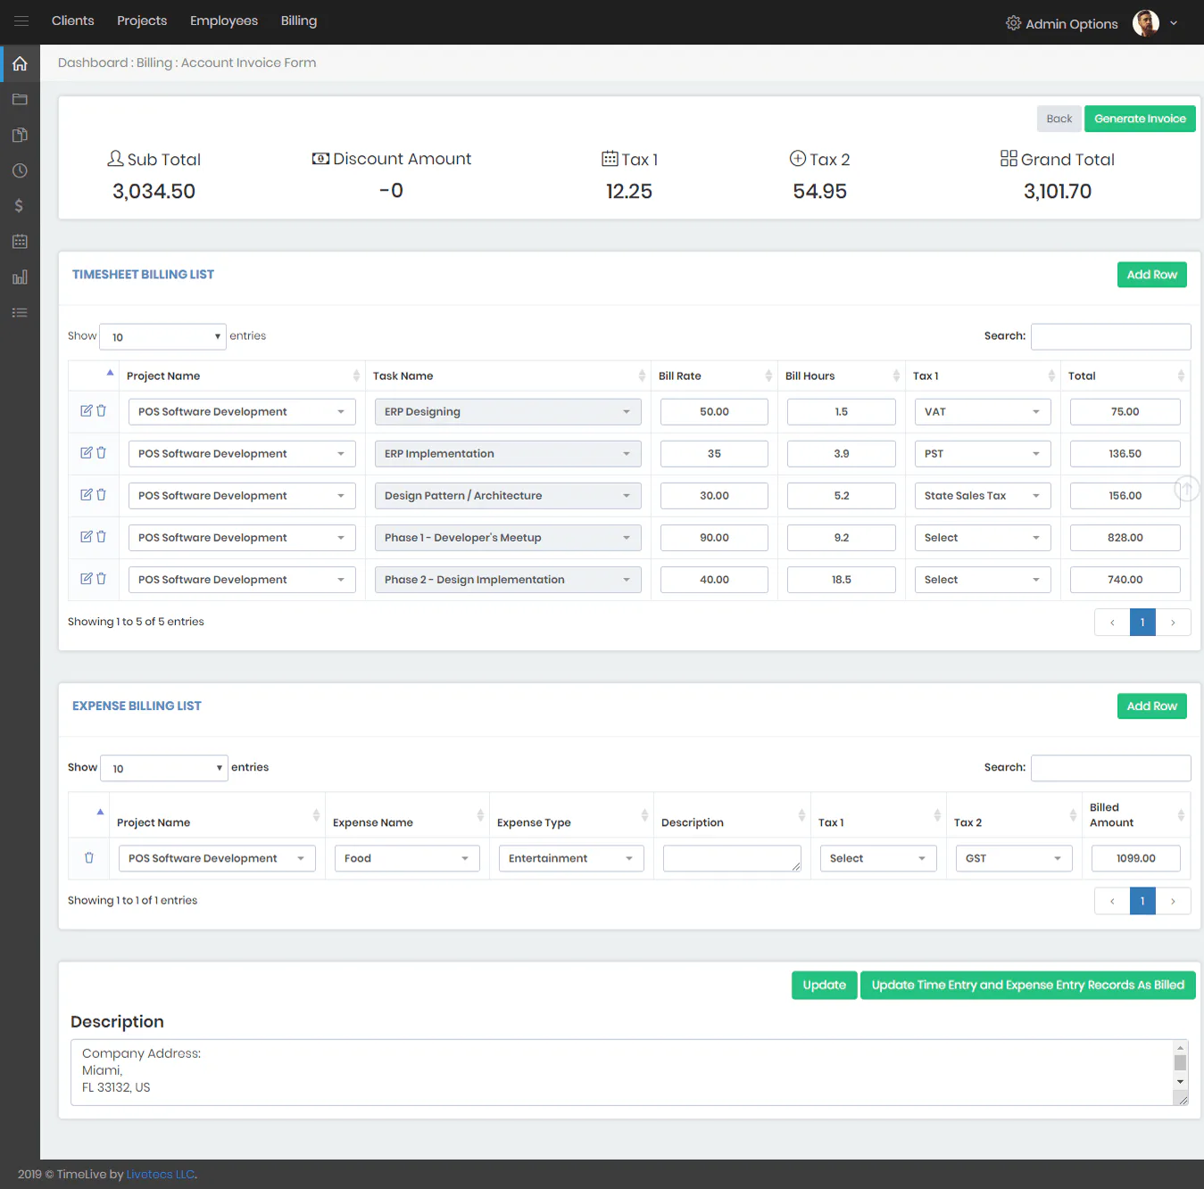Viewport: 1204px width, 1189px height.
Task: Edit the ERP Designing row
Action: [x=87, y=410]
